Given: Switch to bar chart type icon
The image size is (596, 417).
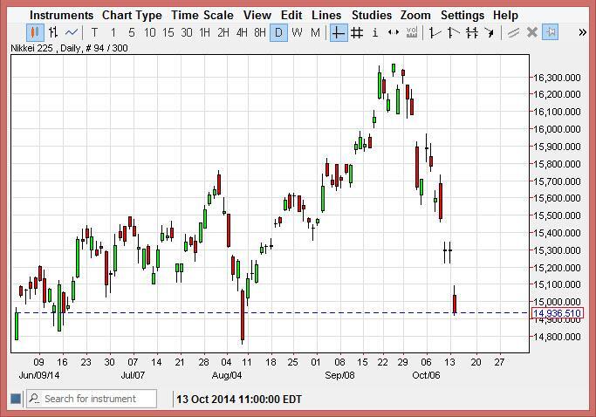Looking at the screenshot, I should 52,33.
